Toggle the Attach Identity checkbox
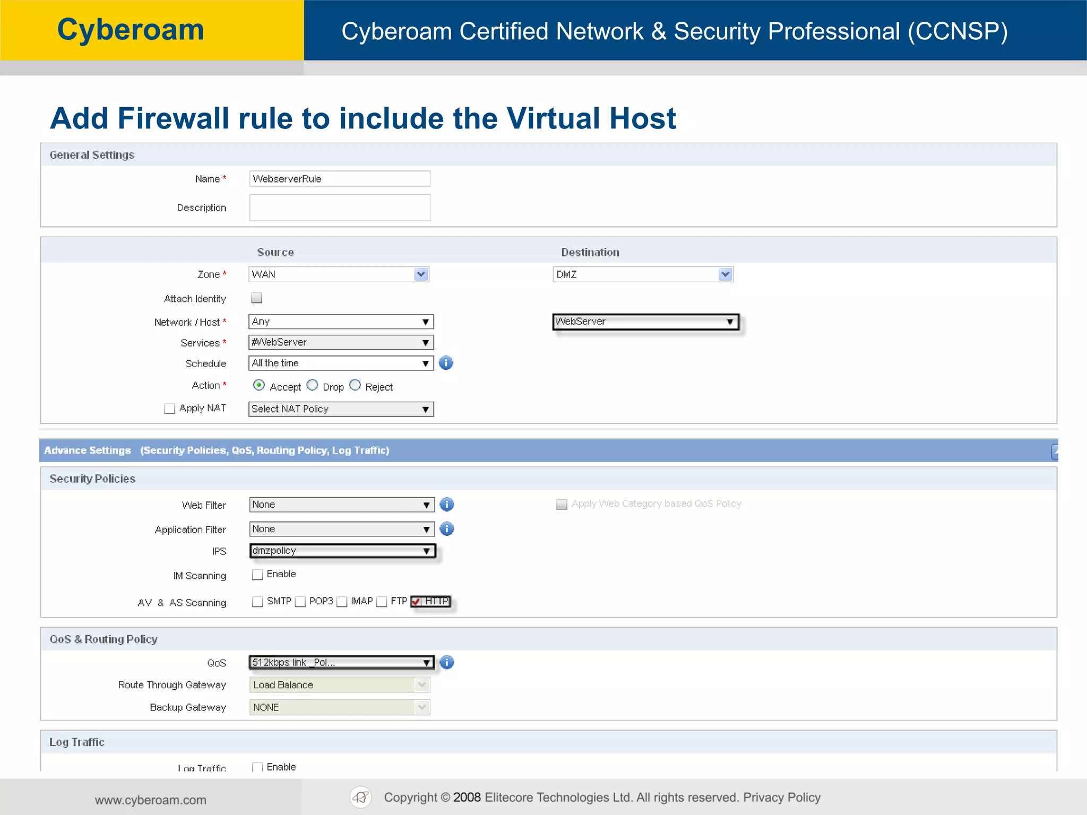The height and width of the screenshot is (815, 1087). coord(257,298)
